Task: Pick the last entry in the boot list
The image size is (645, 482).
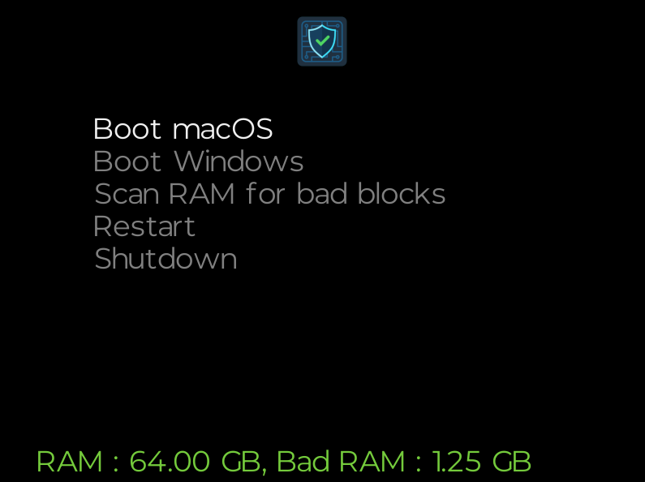Action: tap(166, 259)
